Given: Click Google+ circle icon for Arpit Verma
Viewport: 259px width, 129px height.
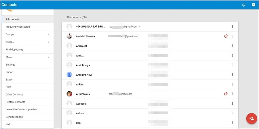Looking at the screenshot, I should 226,94.
